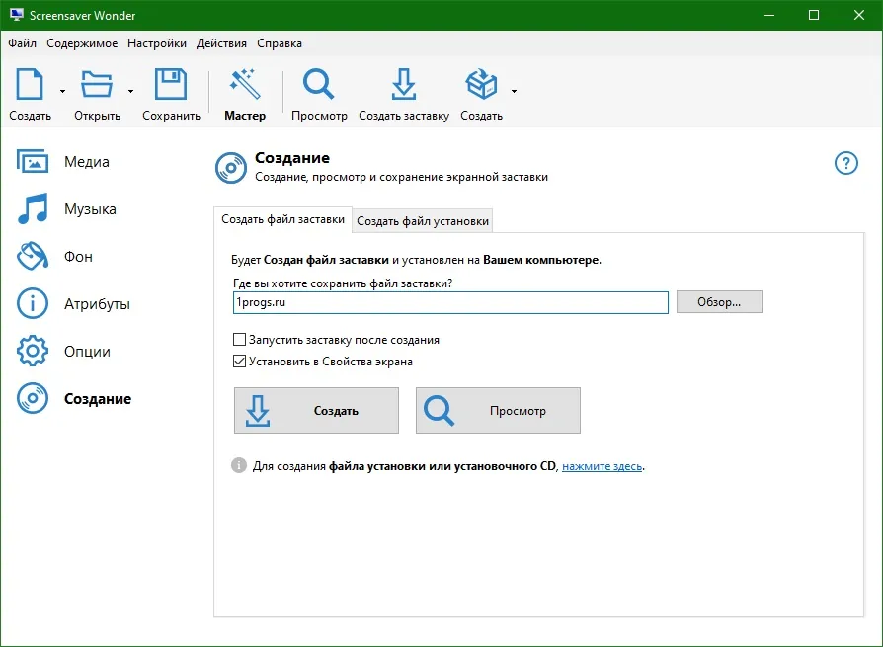Click the bold Создание sidebar label
This screenshot has height=647, width=883.
coord(98,399)
